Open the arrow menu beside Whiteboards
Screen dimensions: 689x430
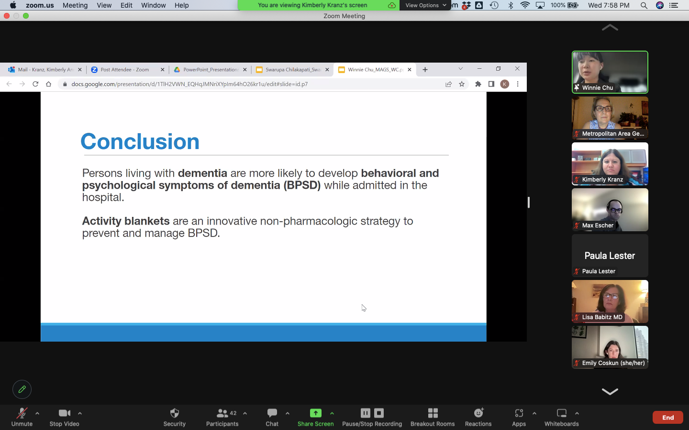577,413
